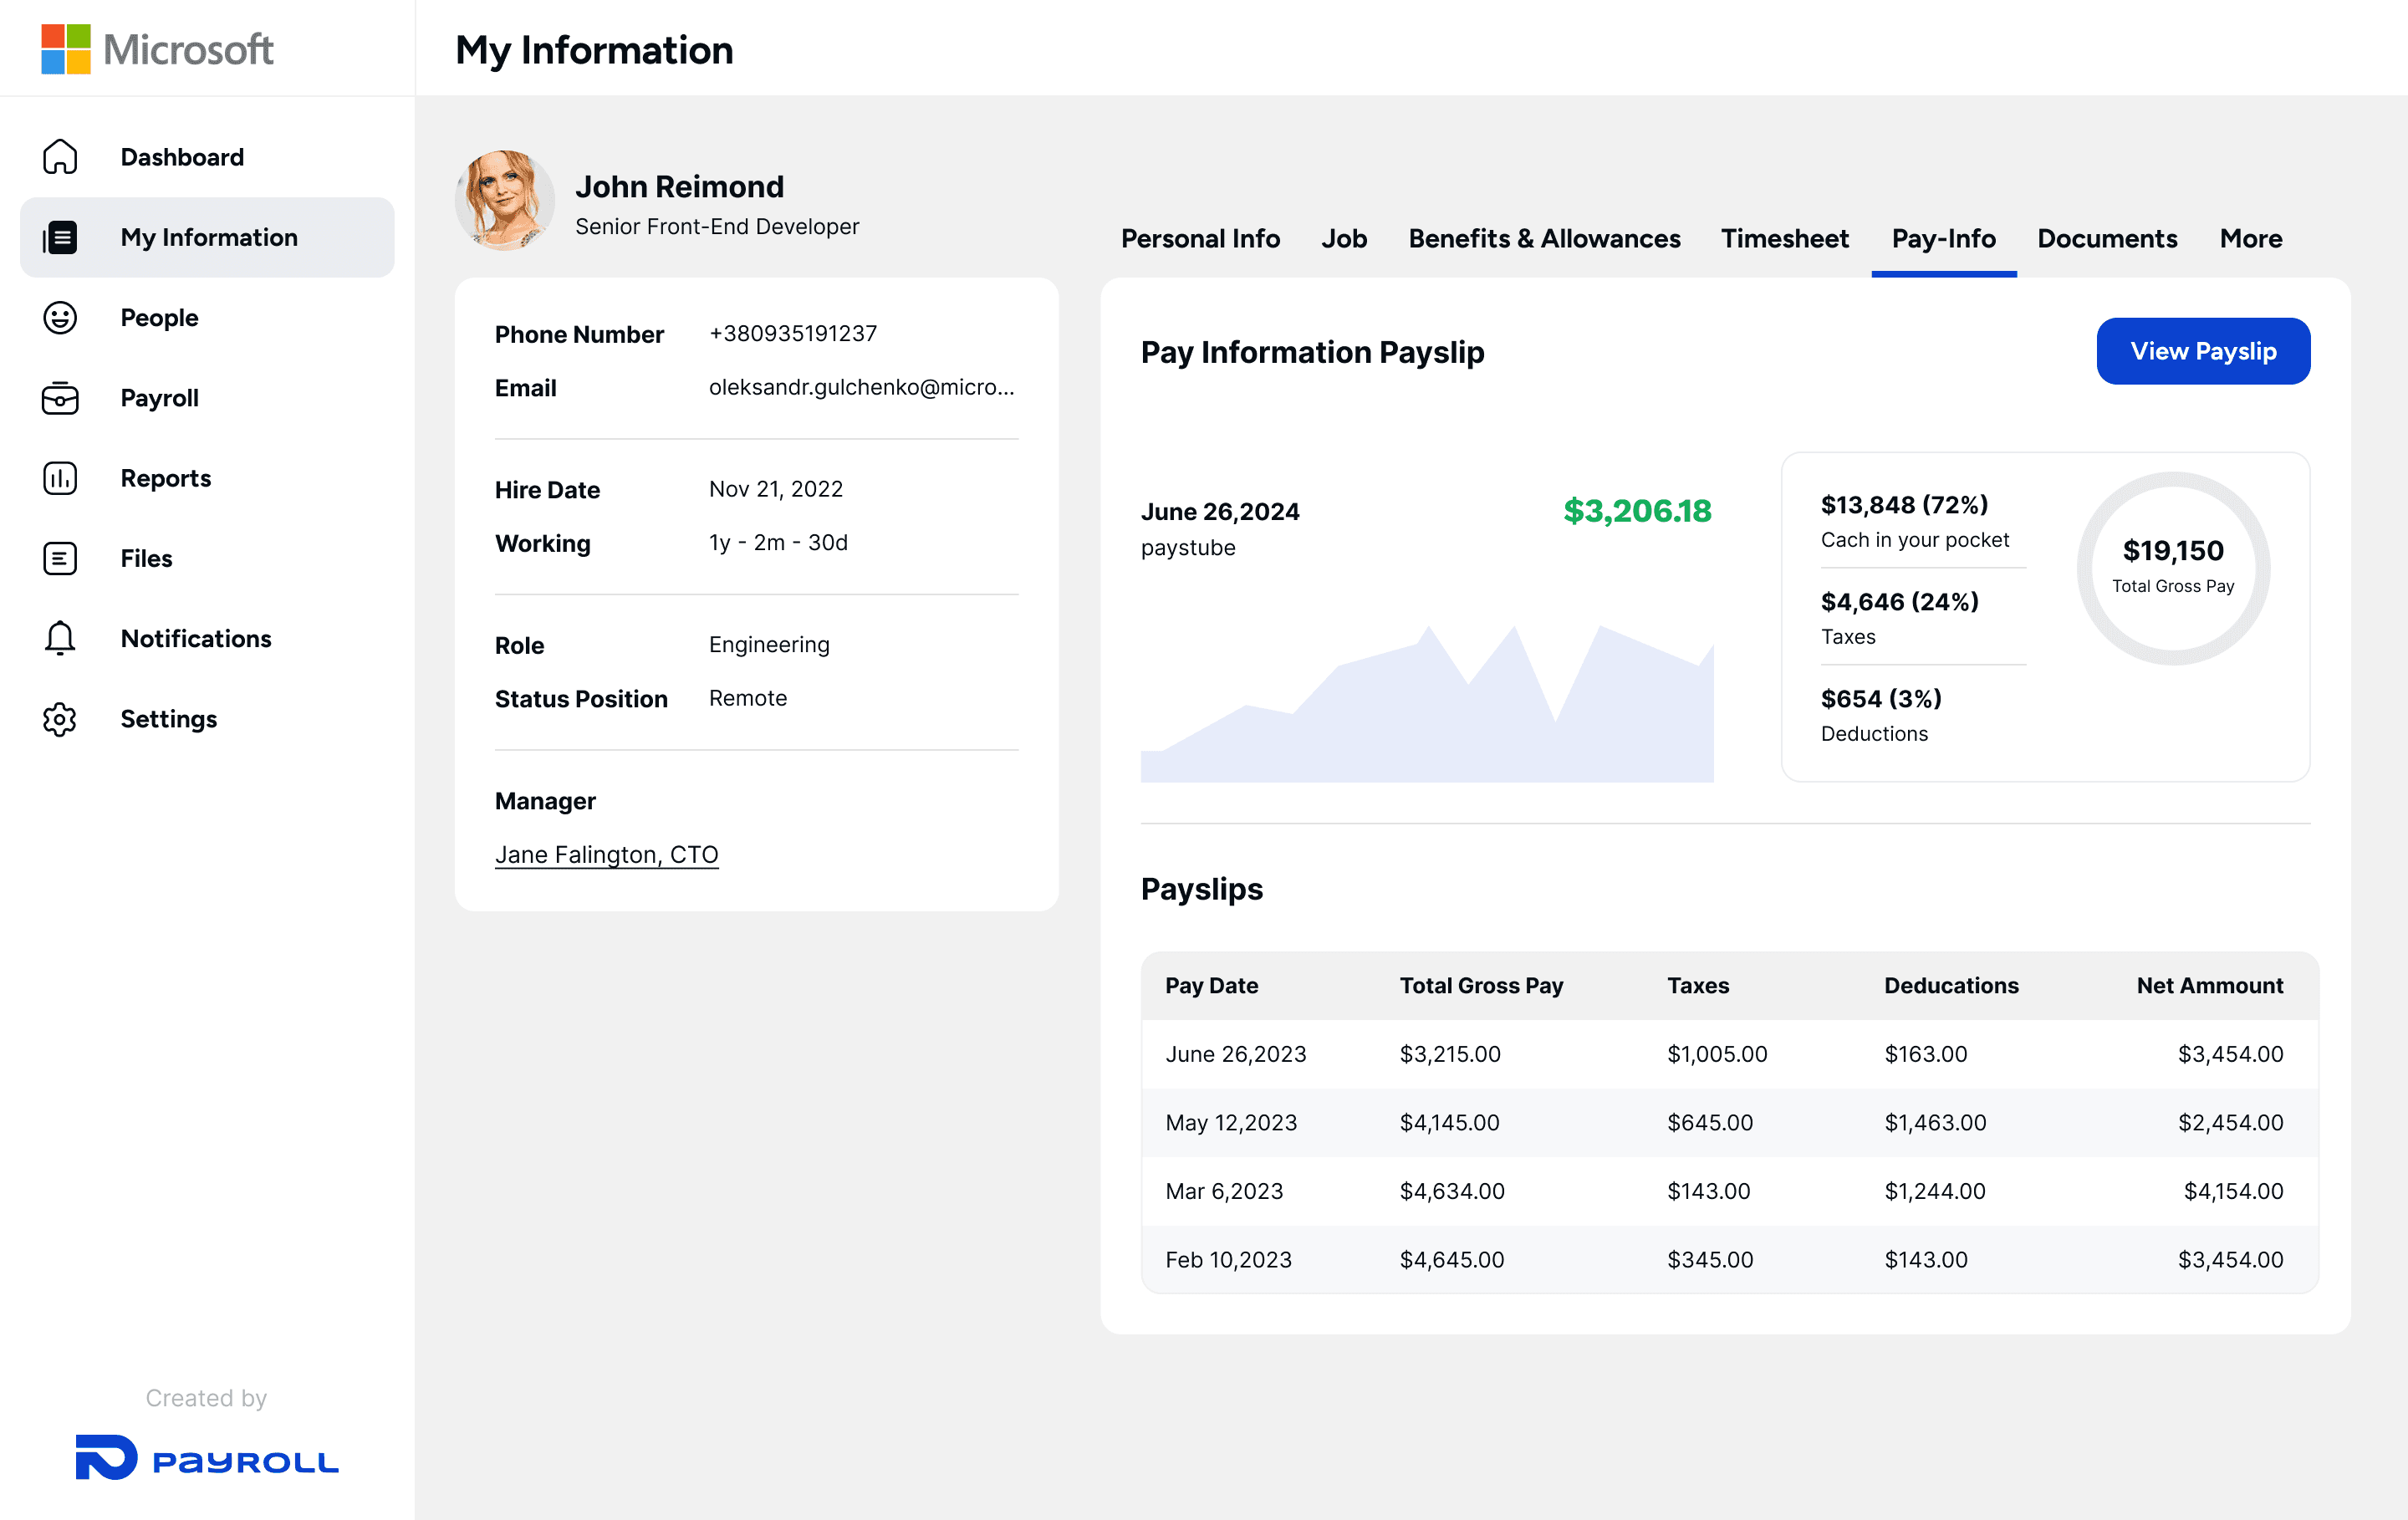This screenshot has height=1520, width=2408.
Task: Open Settings via gear icon
Action: pyautogui.click(x=60, y=719)
